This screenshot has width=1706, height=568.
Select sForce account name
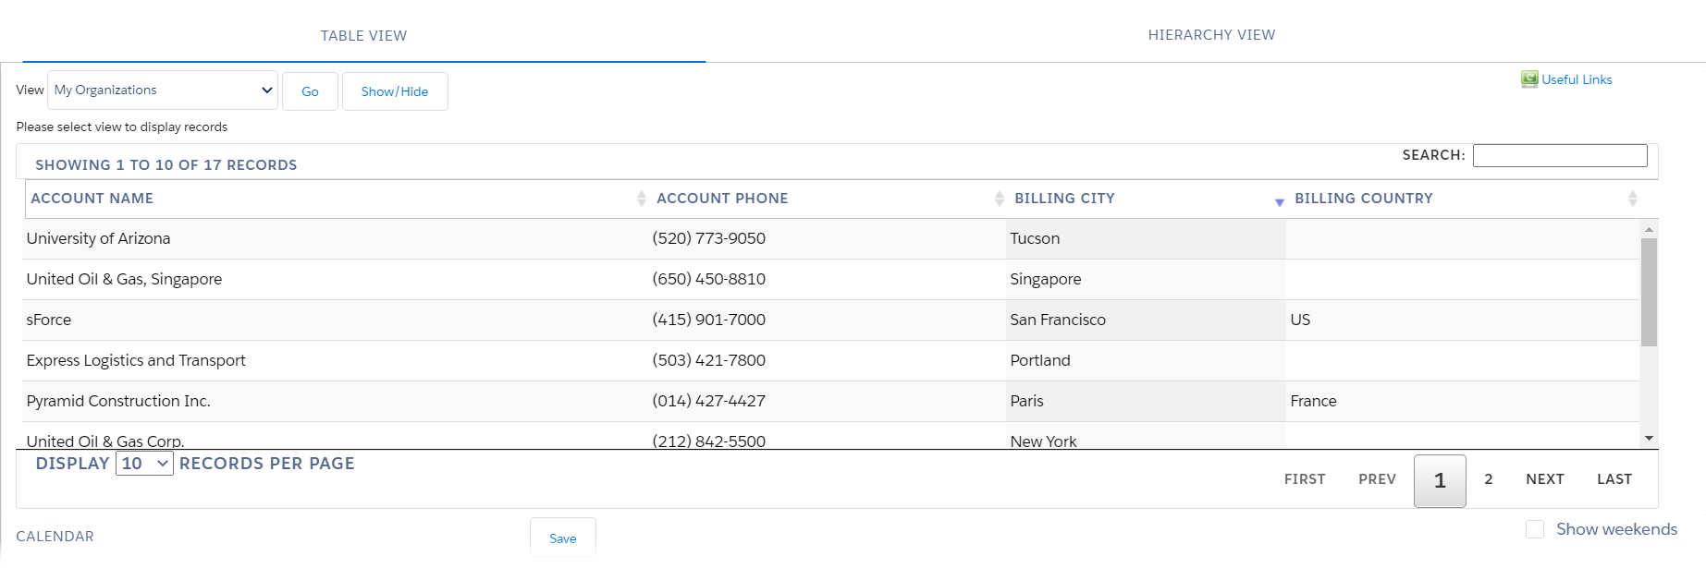click(x=49, y=320)
